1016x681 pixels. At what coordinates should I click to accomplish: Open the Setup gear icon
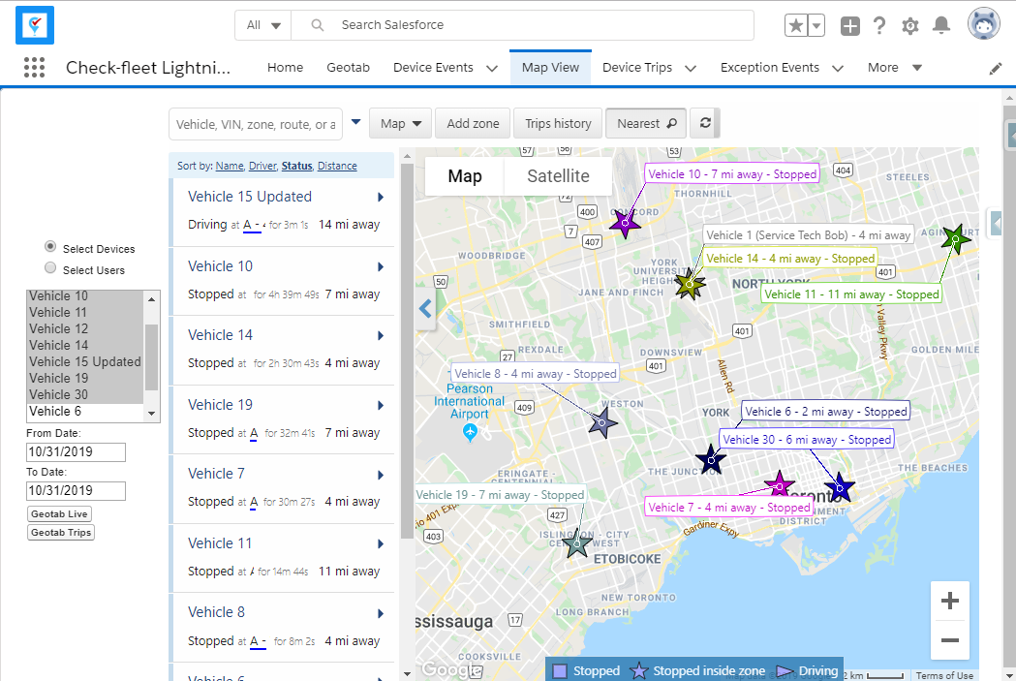point(909,26)
